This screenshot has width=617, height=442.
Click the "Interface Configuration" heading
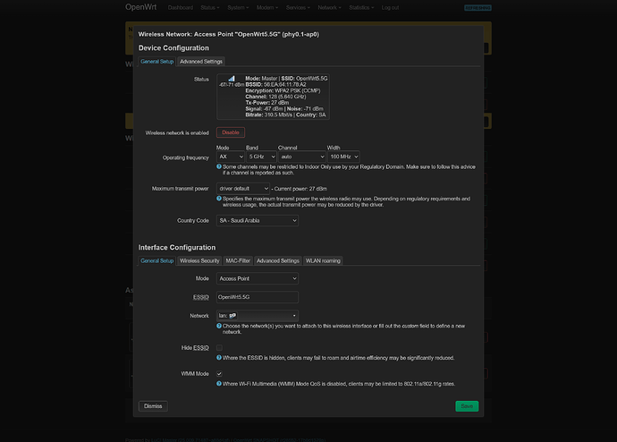pos(177,248)
